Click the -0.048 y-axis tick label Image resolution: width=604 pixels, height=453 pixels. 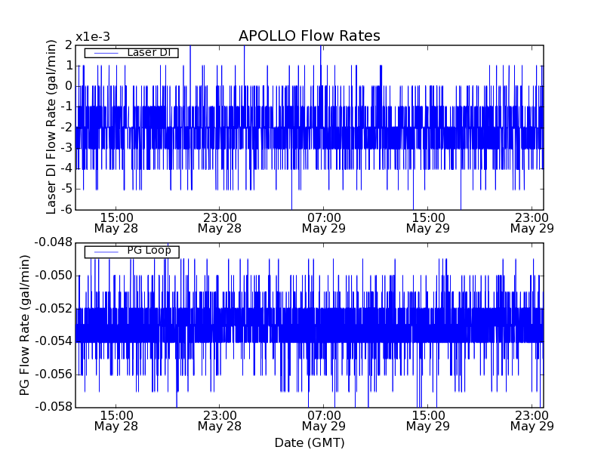point(52,242)
